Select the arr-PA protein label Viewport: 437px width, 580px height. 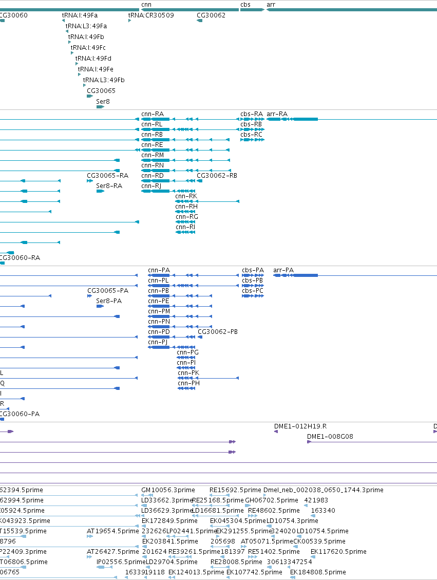click(283, 270)
